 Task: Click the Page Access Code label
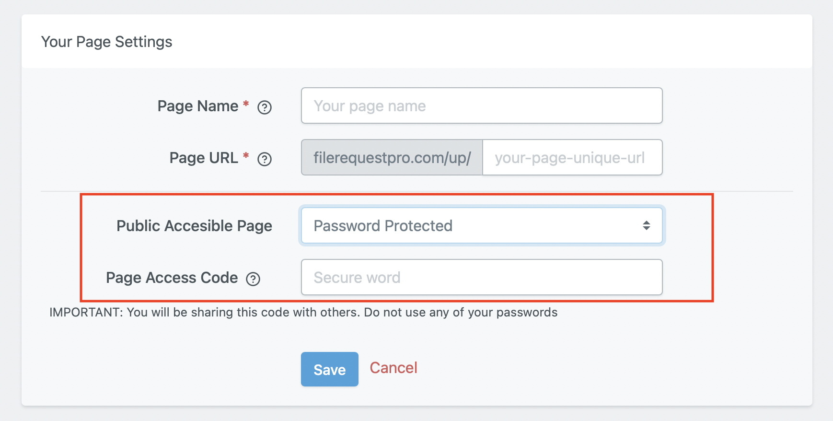pos(172,278)
